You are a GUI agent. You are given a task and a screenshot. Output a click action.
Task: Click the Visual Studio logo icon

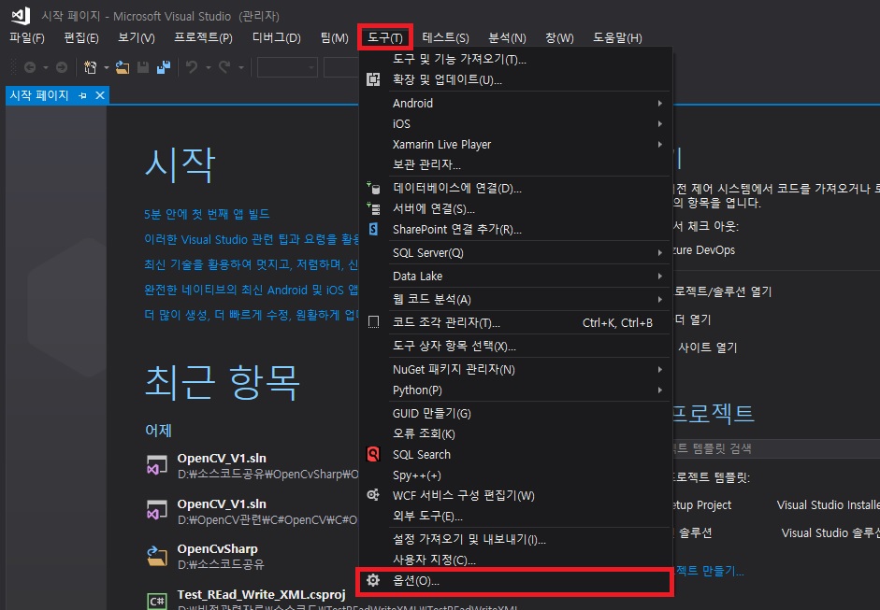pos(21,15)
